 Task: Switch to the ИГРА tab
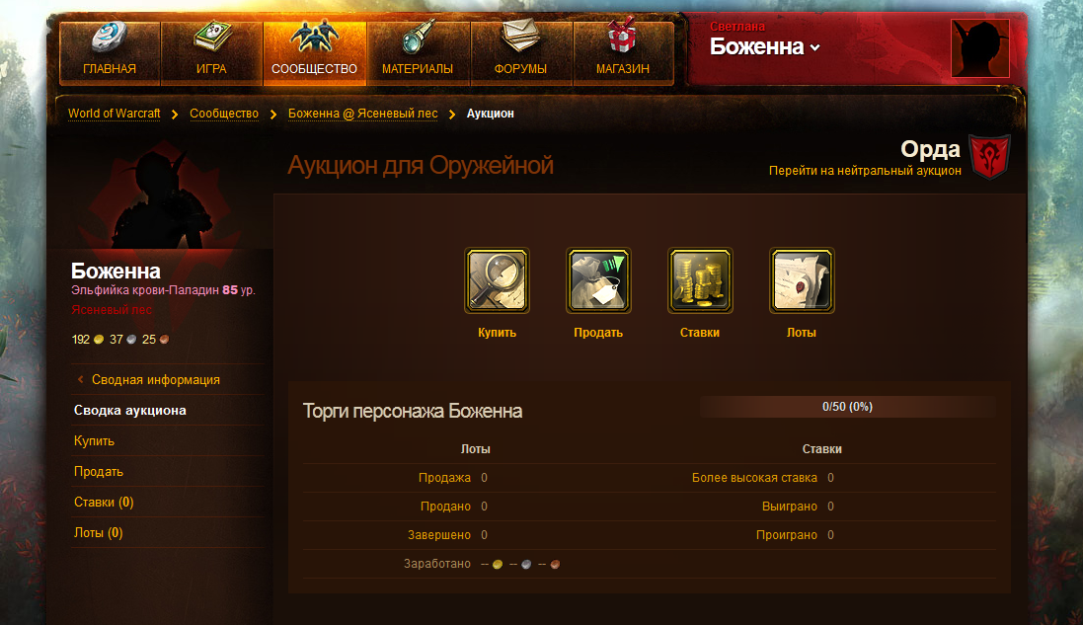pyautogui.click(x=211, y=53)
